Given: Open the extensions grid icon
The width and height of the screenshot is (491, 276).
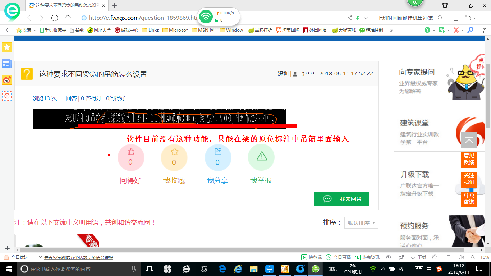Looking at the screenshot, I should tap(483, 30).
